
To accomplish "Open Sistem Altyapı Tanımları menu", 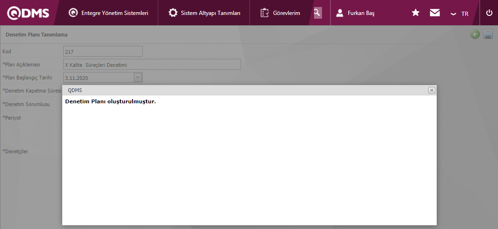I will (204, 13).
